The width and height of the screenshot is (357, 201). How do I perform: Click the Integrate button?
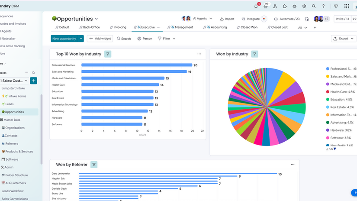[x=251, y=19]
